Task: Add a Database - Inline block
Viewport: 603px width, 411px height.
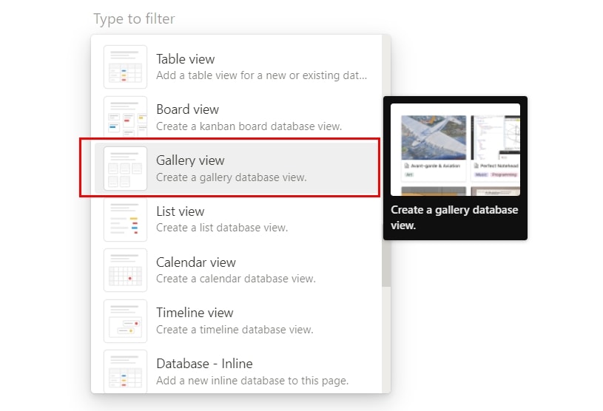Action: (x=237, y=371)
